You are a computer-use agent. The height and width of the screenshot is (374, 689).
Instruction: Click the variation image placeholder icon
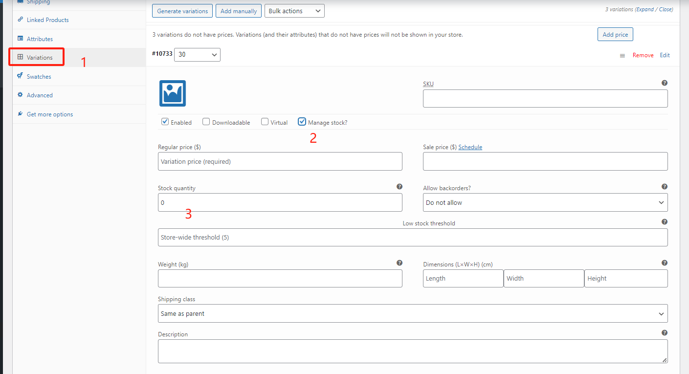point(172,93)
